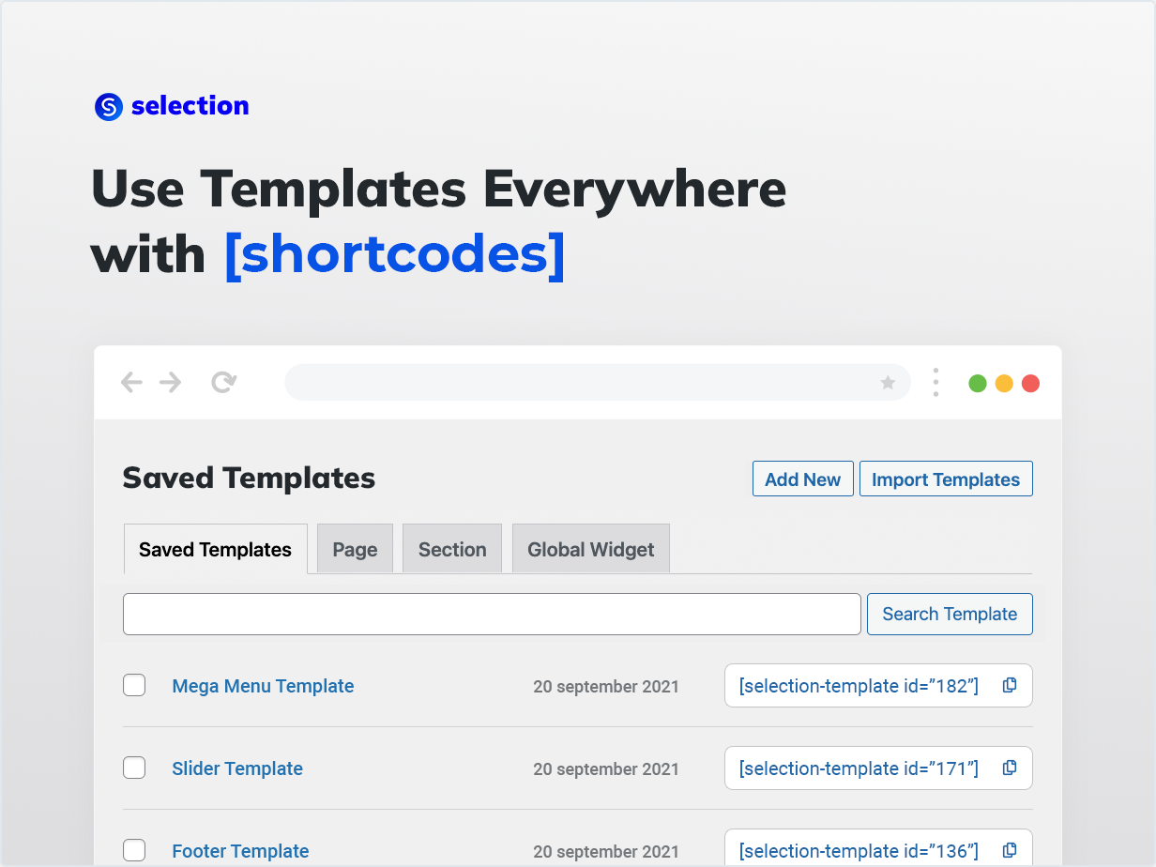The width and height of the screenshot is (1156, 867).
Task: Switch to the Global Widget tab
Action: click(590, 550)
